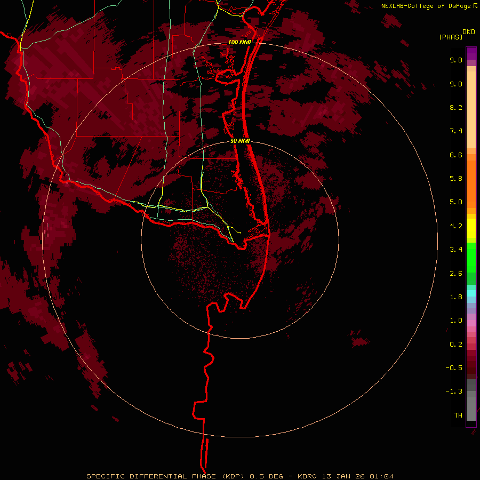
Task: Click the yellow segment of the color bar
Action: [471, 228]
